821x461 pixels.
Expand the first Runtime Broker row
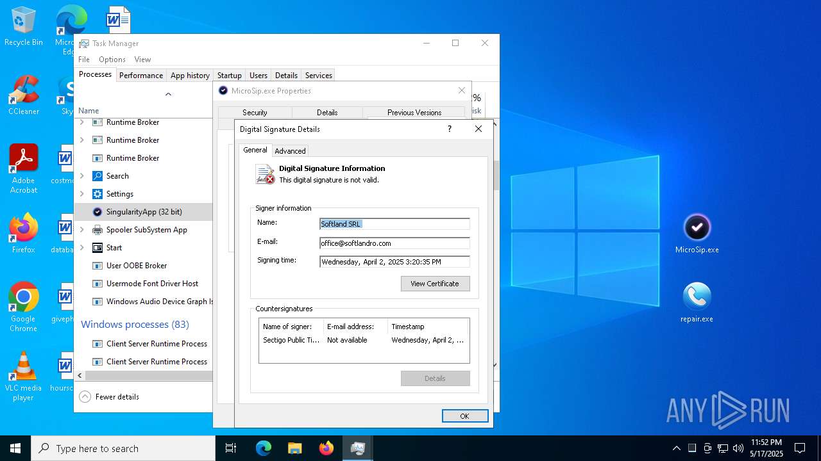(82, 122)
